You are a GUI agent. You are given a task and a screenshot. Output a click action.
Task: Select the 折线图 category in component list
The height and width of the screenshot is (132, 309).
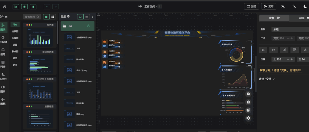coord(15,38)
